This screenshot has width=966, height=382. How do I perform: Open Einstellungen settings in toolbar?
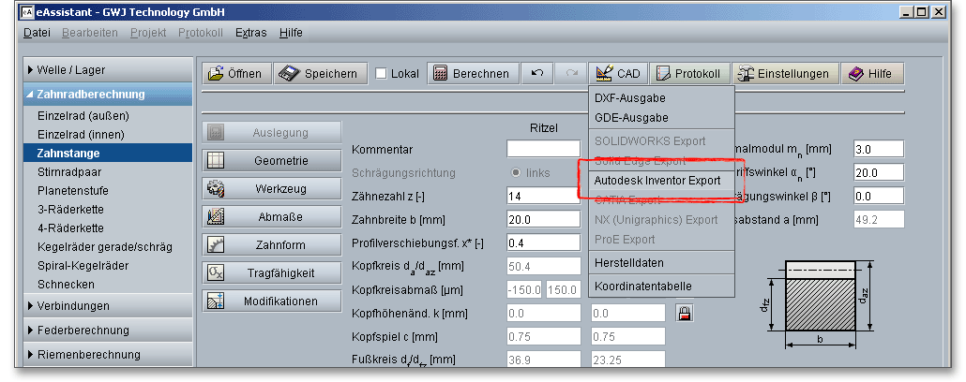[784, 74]
